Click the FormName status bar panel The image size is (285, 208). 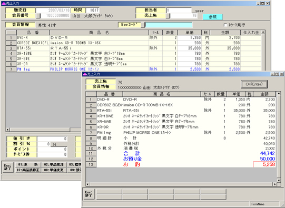264,204
